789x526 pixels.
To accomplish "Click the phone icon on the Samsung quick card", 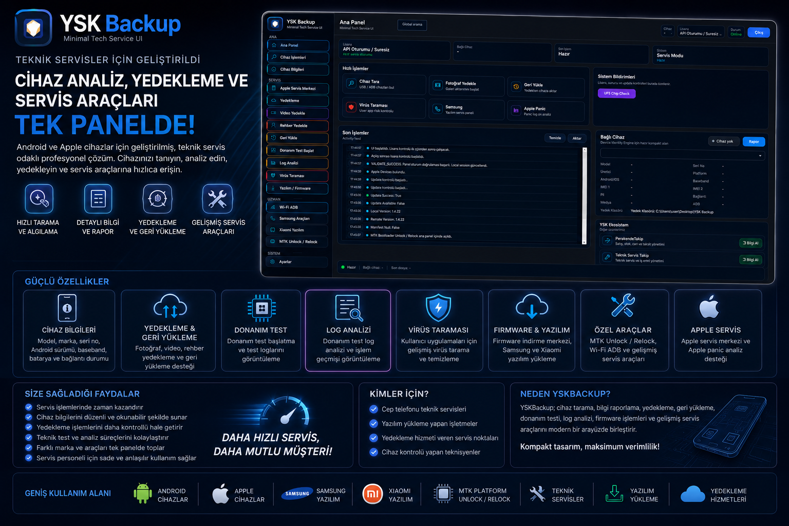I will click(x=438, y=109).
